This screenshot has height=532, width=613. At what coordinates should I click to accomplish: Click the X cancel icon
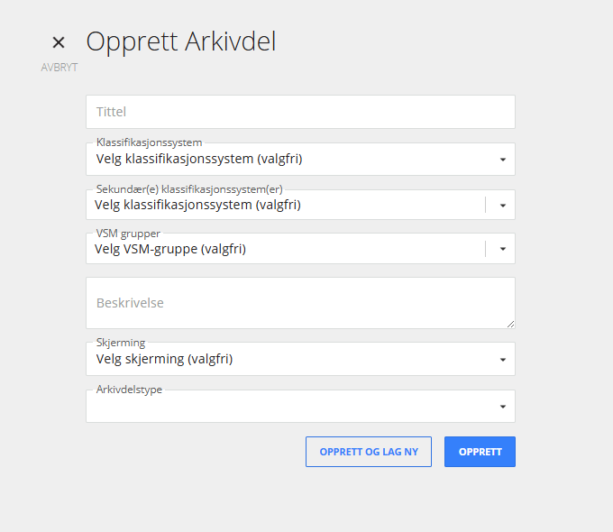(59, 42)
